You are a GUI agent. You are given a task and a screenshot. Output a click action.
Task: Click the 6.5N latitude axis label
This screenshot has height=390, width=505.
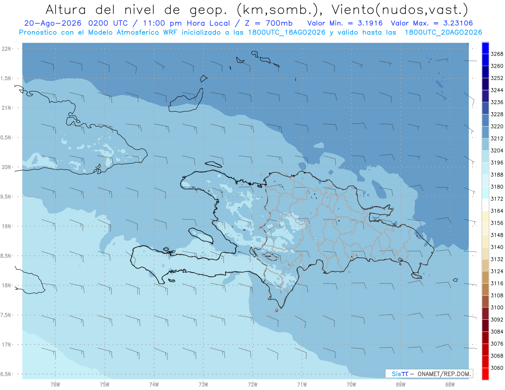point(5,374)
